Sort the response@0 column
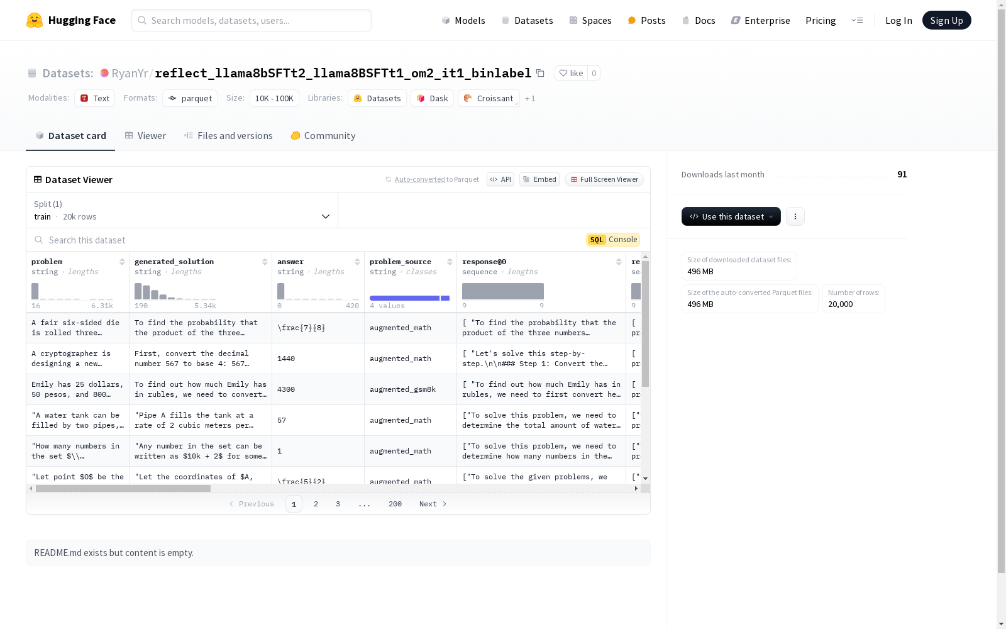Screen dimensions: 1006x629 point(619,262)
